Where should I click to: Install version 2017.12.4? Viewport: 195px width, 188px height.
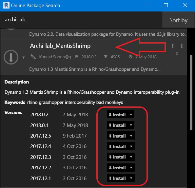(x=117, y=146)
